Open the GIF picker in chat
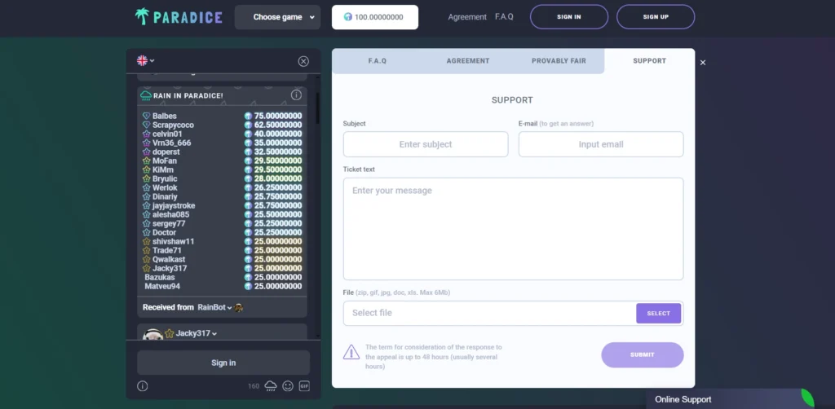This screenshot has width=835, height=409. coord(305,385)
